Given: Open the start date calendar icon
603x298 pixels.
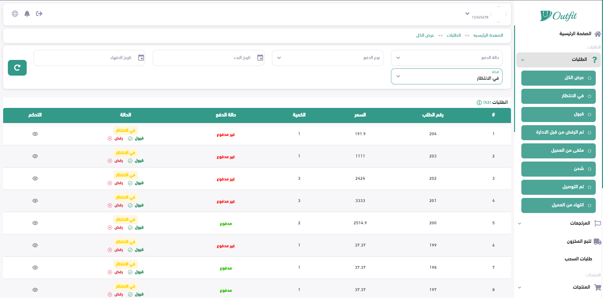Looking at the screenshot, I should [x=260, y=58].
